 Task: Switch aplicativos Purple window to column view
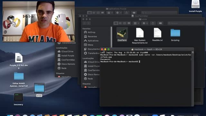coord(98,13)
